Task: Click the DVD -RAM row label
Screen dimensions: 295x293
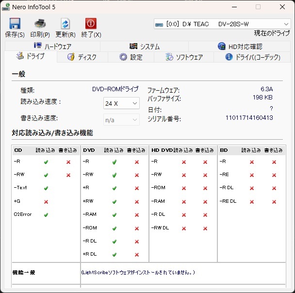Action: (x=90, y=214)
